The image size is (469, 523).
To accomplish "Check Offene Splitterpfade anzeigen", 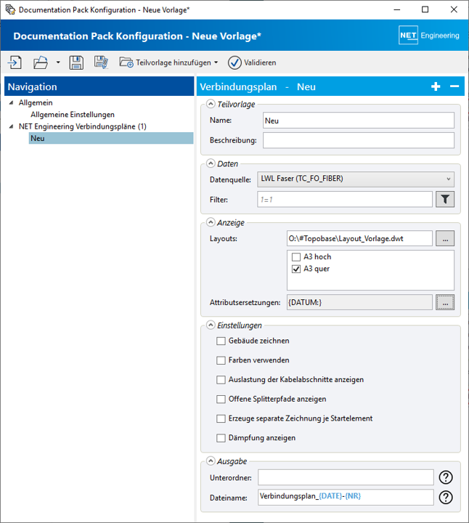I will point(221,399).
